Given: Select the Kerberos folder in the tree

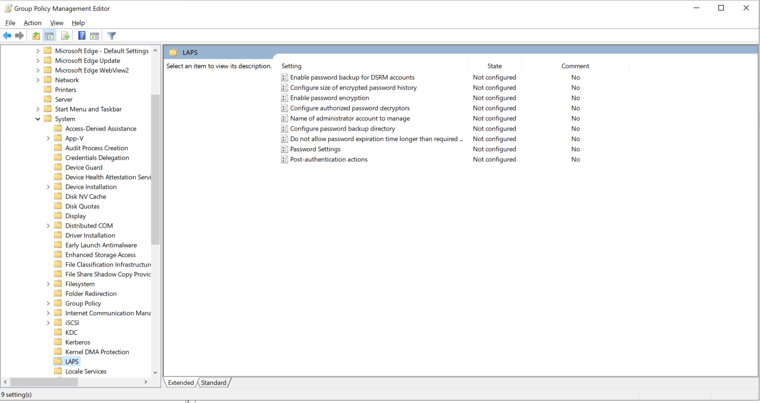Looking at the screenshot, I should coord(77,342).
